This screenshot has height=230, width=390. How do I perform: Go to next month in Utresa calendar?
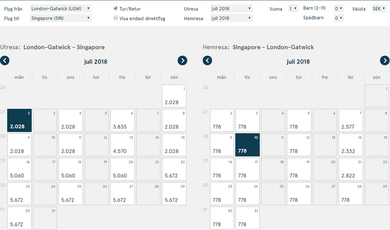[x=182, y=61]
